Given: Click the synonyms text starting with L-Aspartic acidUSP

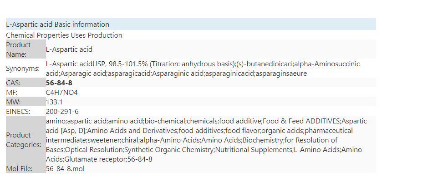Looking at the screenshot, I should (x=203, y=69).
